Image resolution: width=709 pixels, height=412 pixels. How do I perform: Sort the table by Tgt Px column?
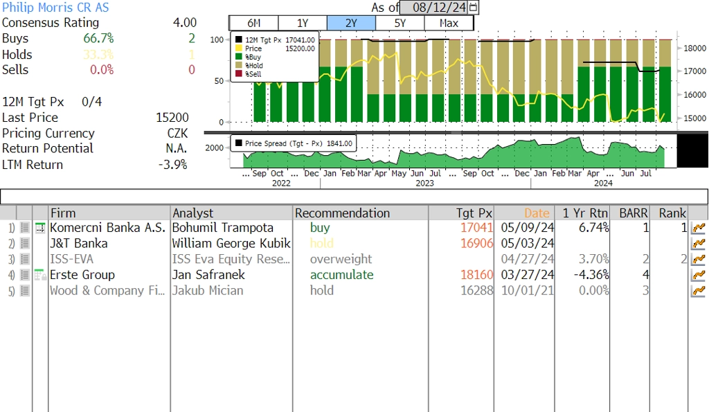pos(461,213)
